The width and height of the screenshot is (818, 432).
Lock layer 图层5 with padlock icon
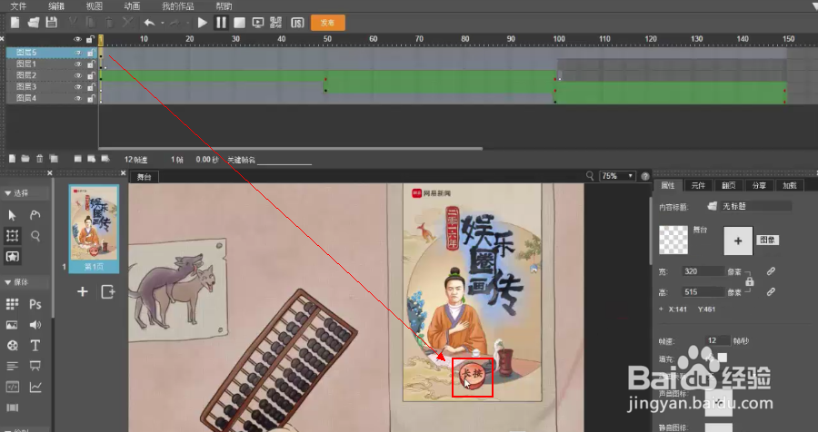tap(90, 53)
